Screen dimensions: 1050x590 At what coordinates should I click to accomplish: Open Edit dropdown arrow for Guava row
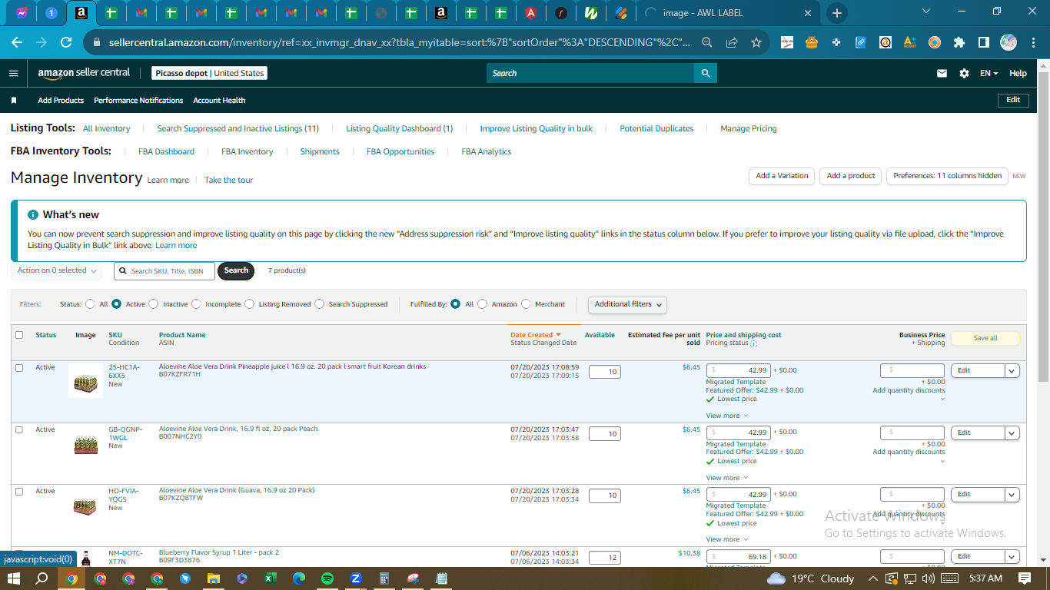[x=1012, y=495]
